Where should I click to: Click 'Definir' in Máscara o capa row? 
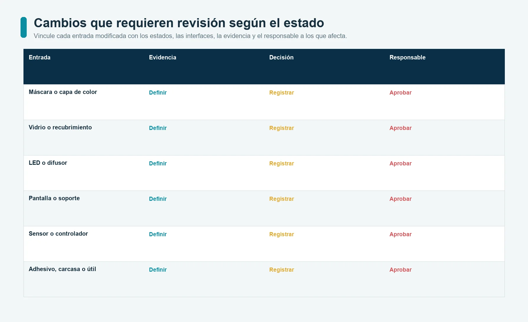[x=158, y=93]
